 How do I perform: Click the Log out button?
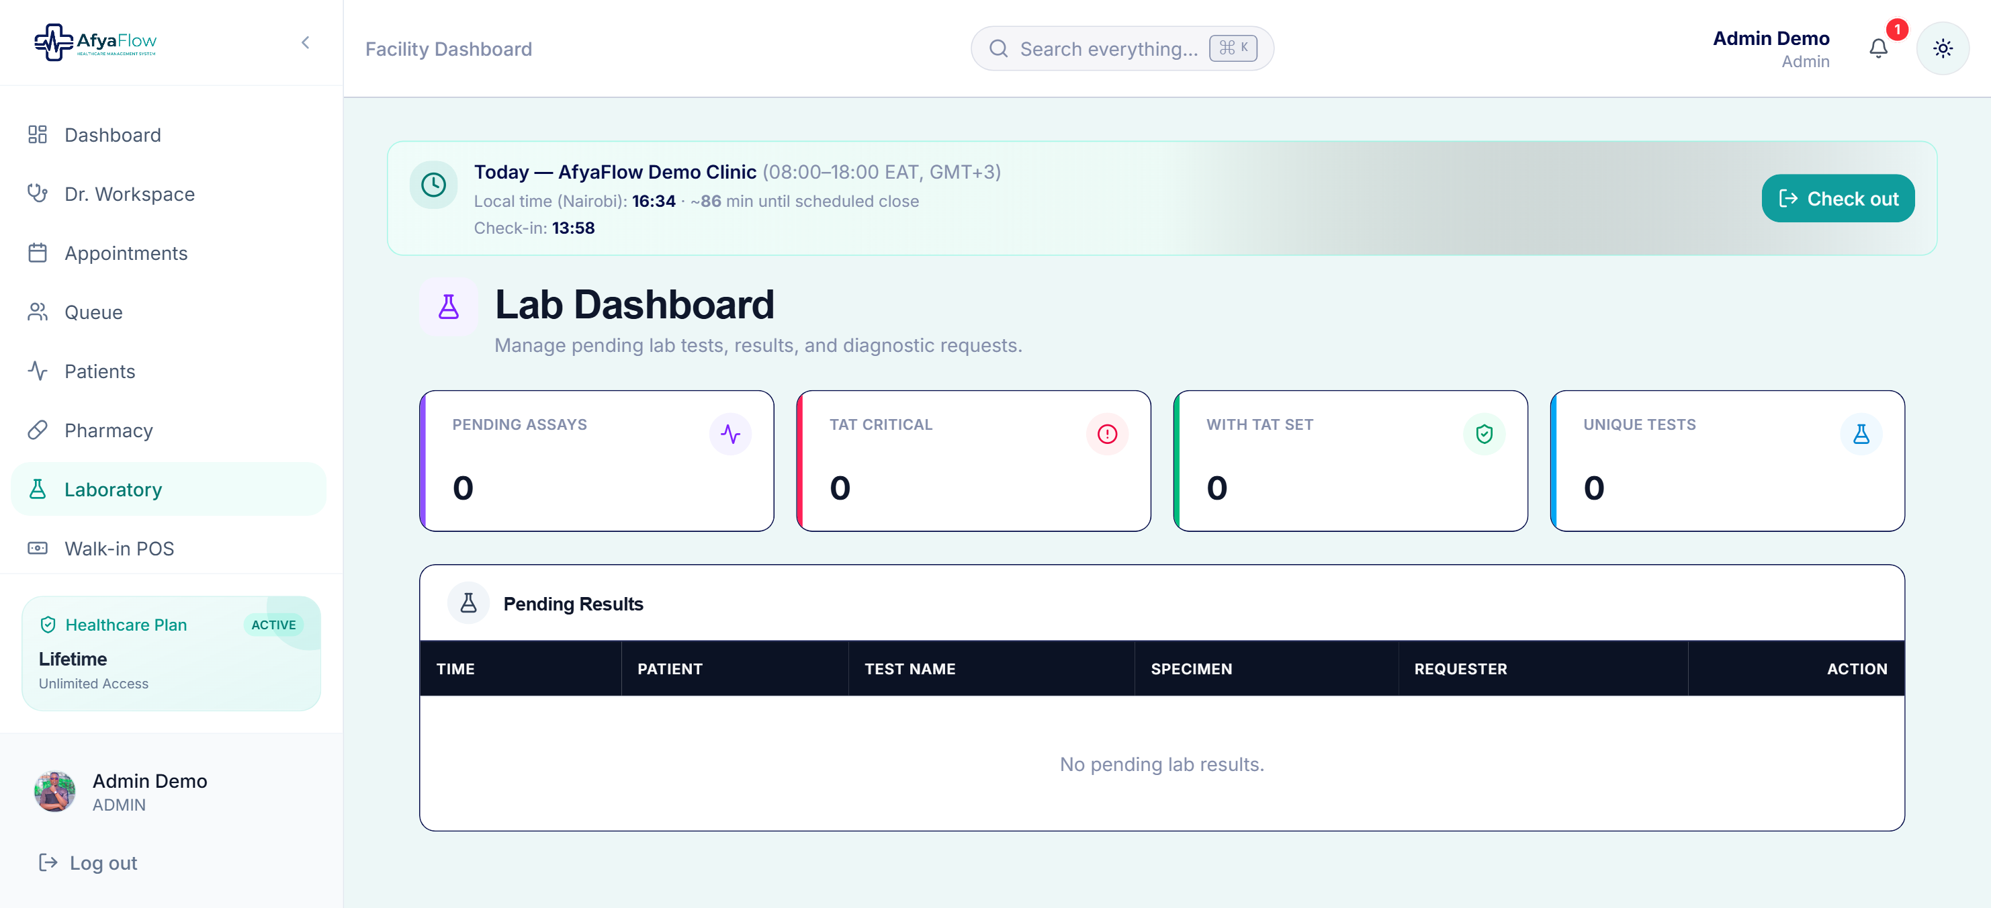(x=88, y=863)
